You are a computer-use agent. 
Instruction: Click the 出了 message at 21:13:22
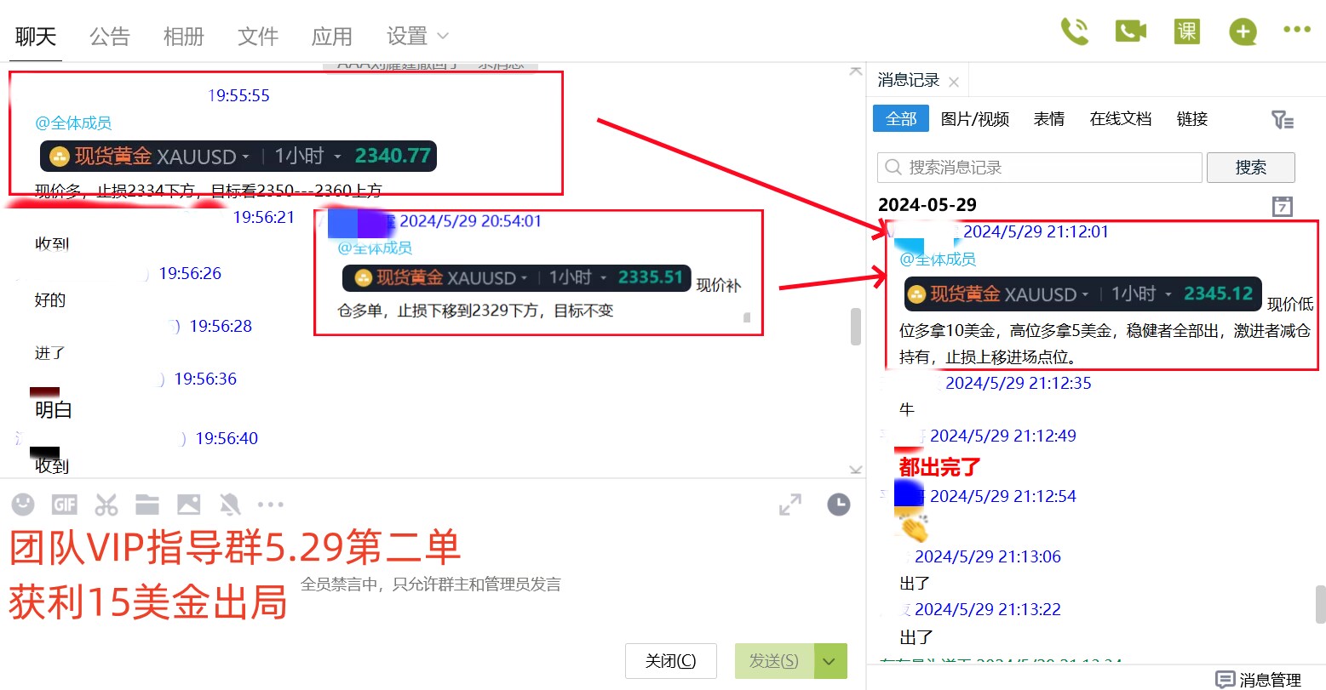coord(916,636)
